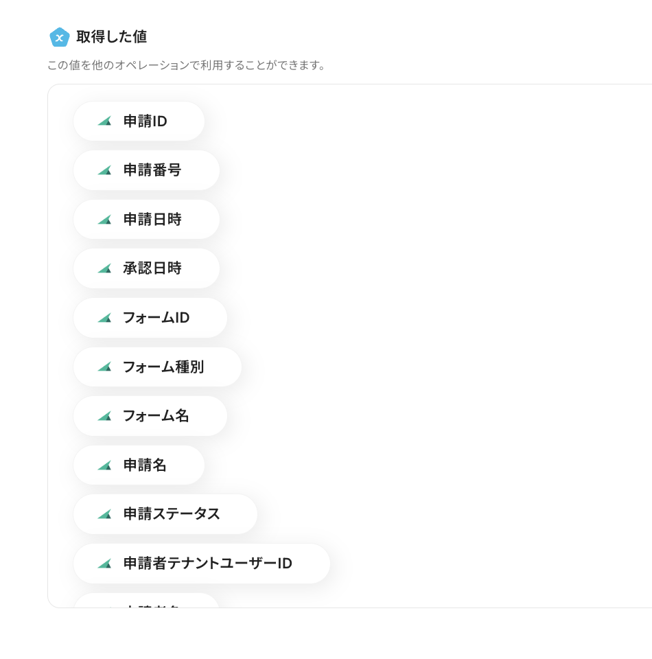Click the green icon in the 申請ID chip
Viewport: 652px width, 659px height.
click(104, 122)
